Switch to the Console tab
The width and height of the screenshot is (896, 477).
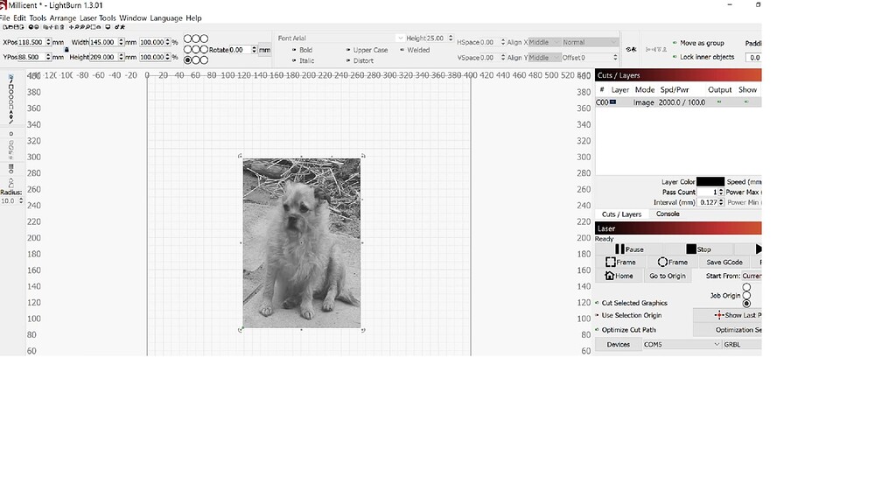pyautogui.click(x=668, y=214)
